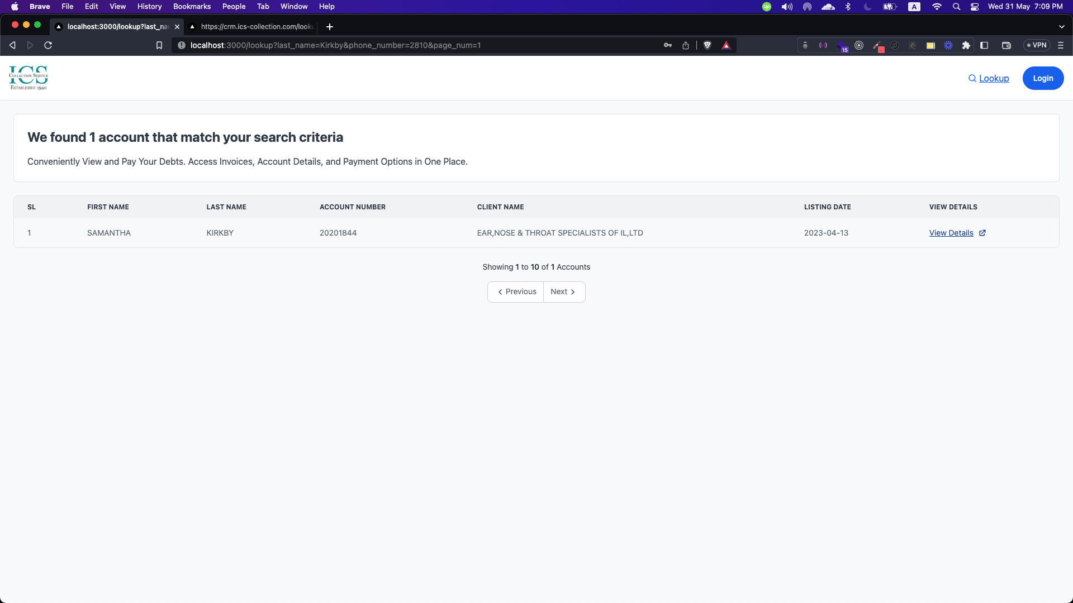This screenshot has height=603, width=1073.
Task: Open Brave Rewards triangle icon
Action: (726, 45)
